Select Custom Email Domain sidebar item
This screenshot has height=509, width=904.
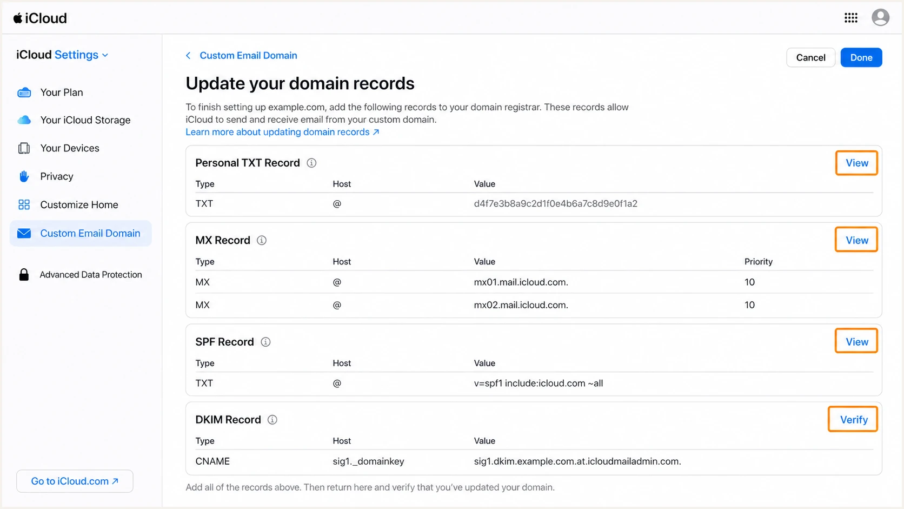coord(81,233)
